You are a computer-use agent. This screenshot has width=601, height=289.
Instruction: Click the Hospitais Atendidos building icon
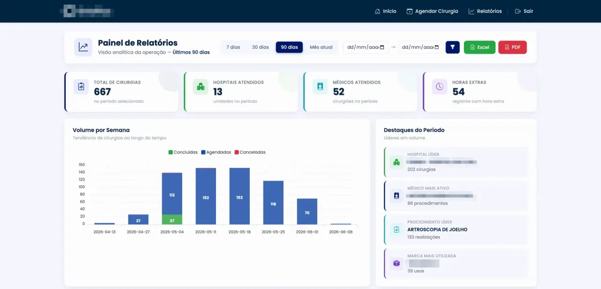point(201,86)
